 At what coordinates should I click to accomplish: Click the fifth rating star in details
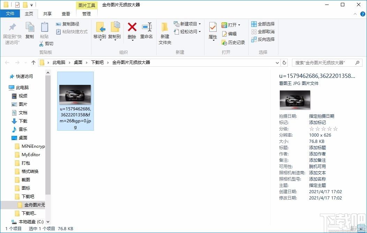click(336, 129)
